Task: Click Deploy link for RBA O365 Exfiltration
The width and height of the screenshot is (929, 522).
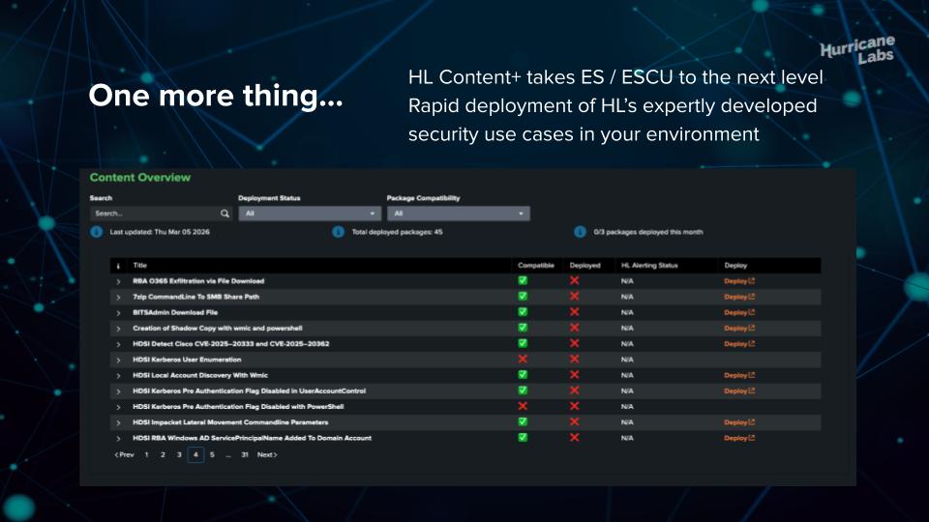Action: [739, 281]
